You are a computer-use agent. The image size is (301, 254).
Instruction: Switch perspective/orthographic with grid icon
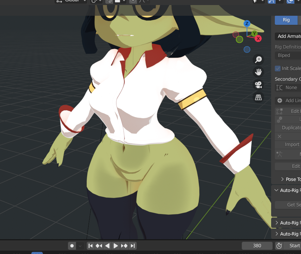click(258, 98)
